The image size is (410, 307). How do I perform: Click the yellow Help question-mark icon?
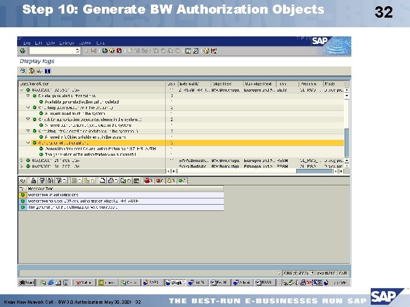coord(206,51)
